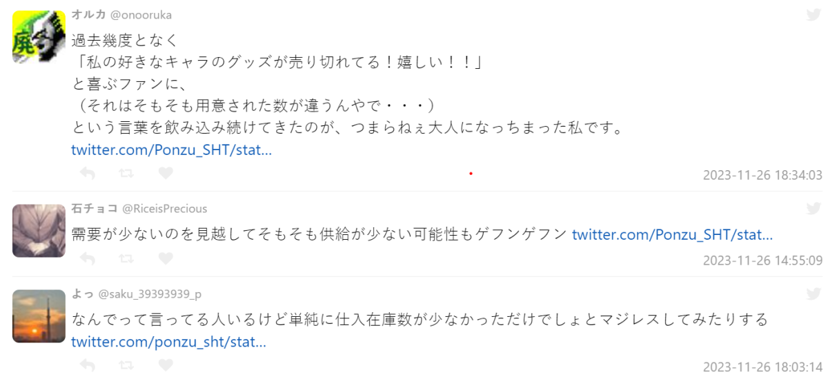Open ponzu_sht link in よっ's tweet
The height and width of the screenshot is (381, 828).
(168, 341)
